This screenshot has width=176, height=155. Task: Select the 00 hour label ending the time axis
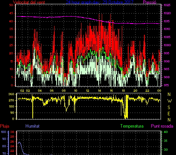pos(159,91)
